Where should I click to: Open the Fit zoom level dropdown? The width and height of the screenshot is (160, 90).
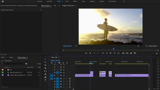point(78,46)
